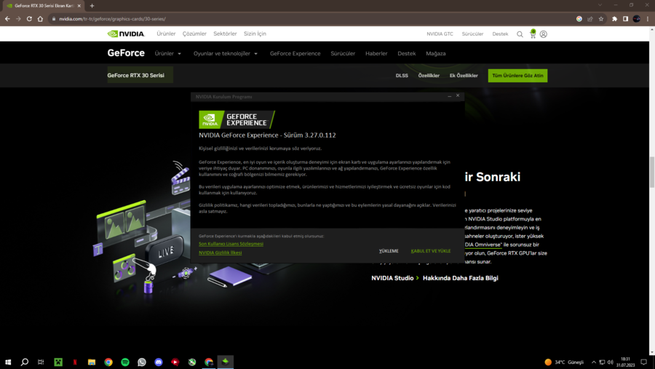Go to GeForce Experience nav item
655x369 pixels.
tap(295, 53)
